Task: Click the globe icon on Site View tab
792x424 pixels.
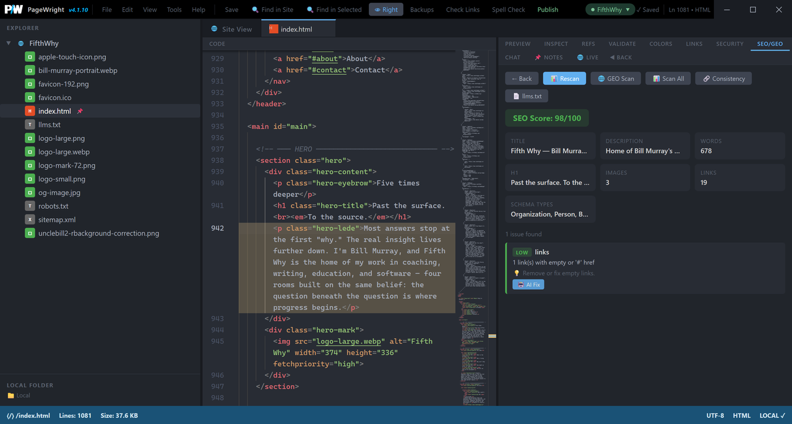Action: (x=215, y=29)
